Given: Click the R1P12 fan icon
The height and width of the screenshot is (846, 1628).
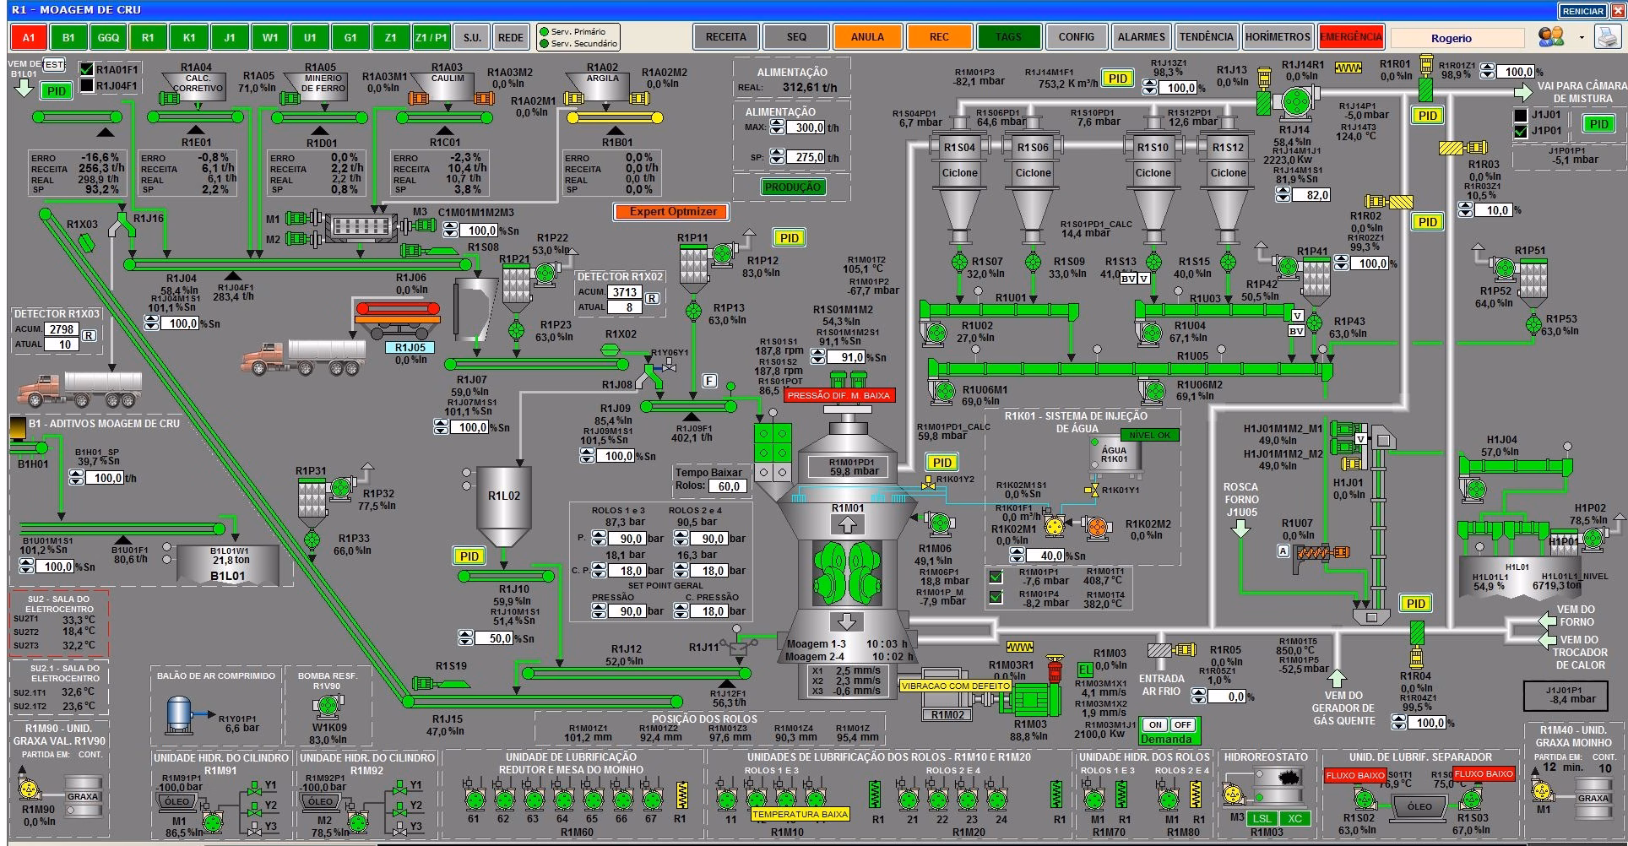Looking at the screenshot, I should [x=721, y=254].
